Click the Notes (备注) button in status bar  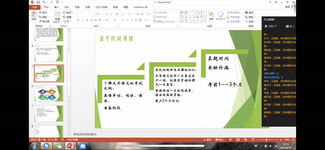pyautogui.click(x=207, y=140)
